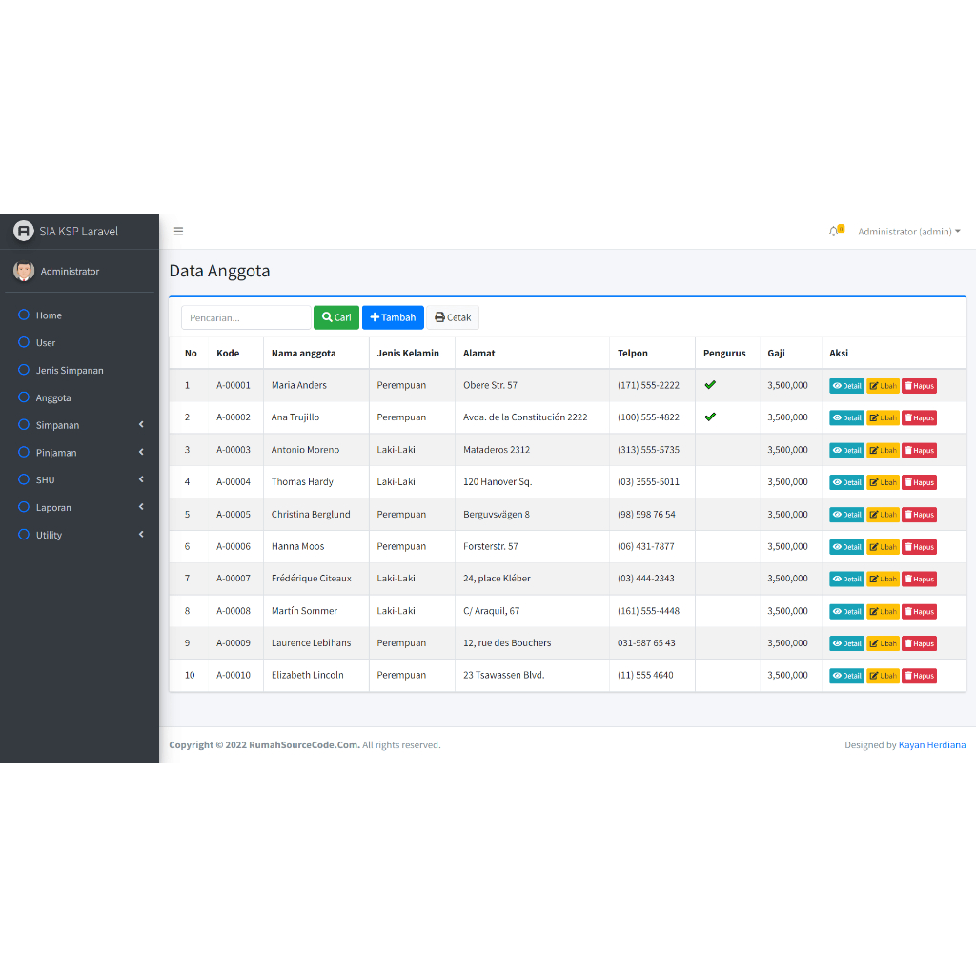The image size is (976, 976).
Task: Open the Administrator (admin) account dropdown
Action: click(907, 231)
